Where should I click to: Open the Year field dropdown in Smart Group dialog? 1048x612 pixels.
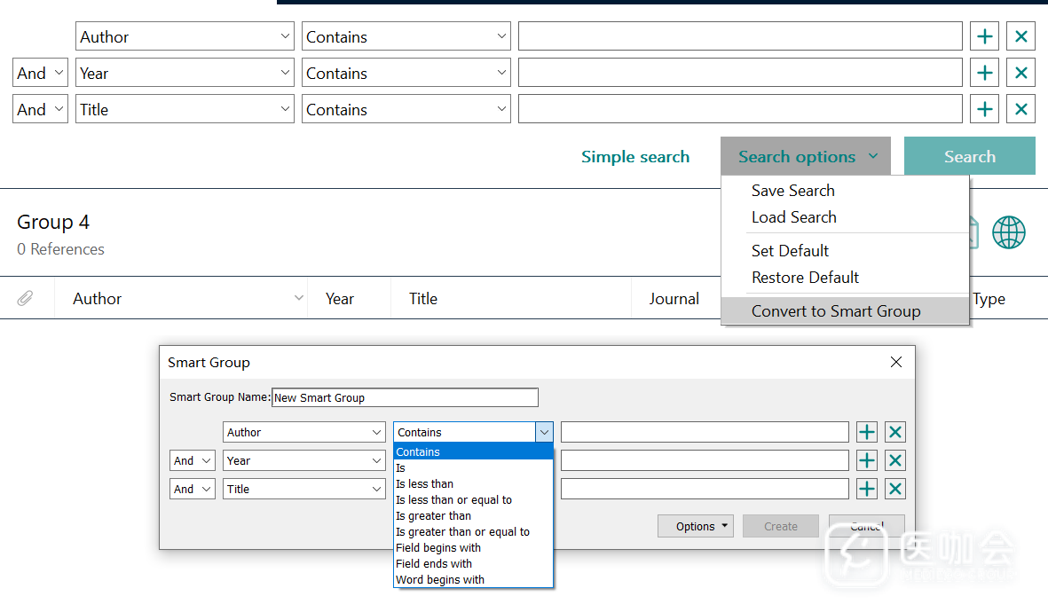click(303, 460)
